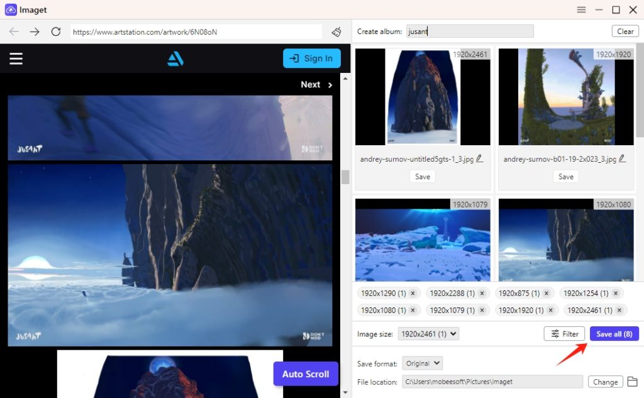Refresh the current ArtStation page

pos(55,30)
